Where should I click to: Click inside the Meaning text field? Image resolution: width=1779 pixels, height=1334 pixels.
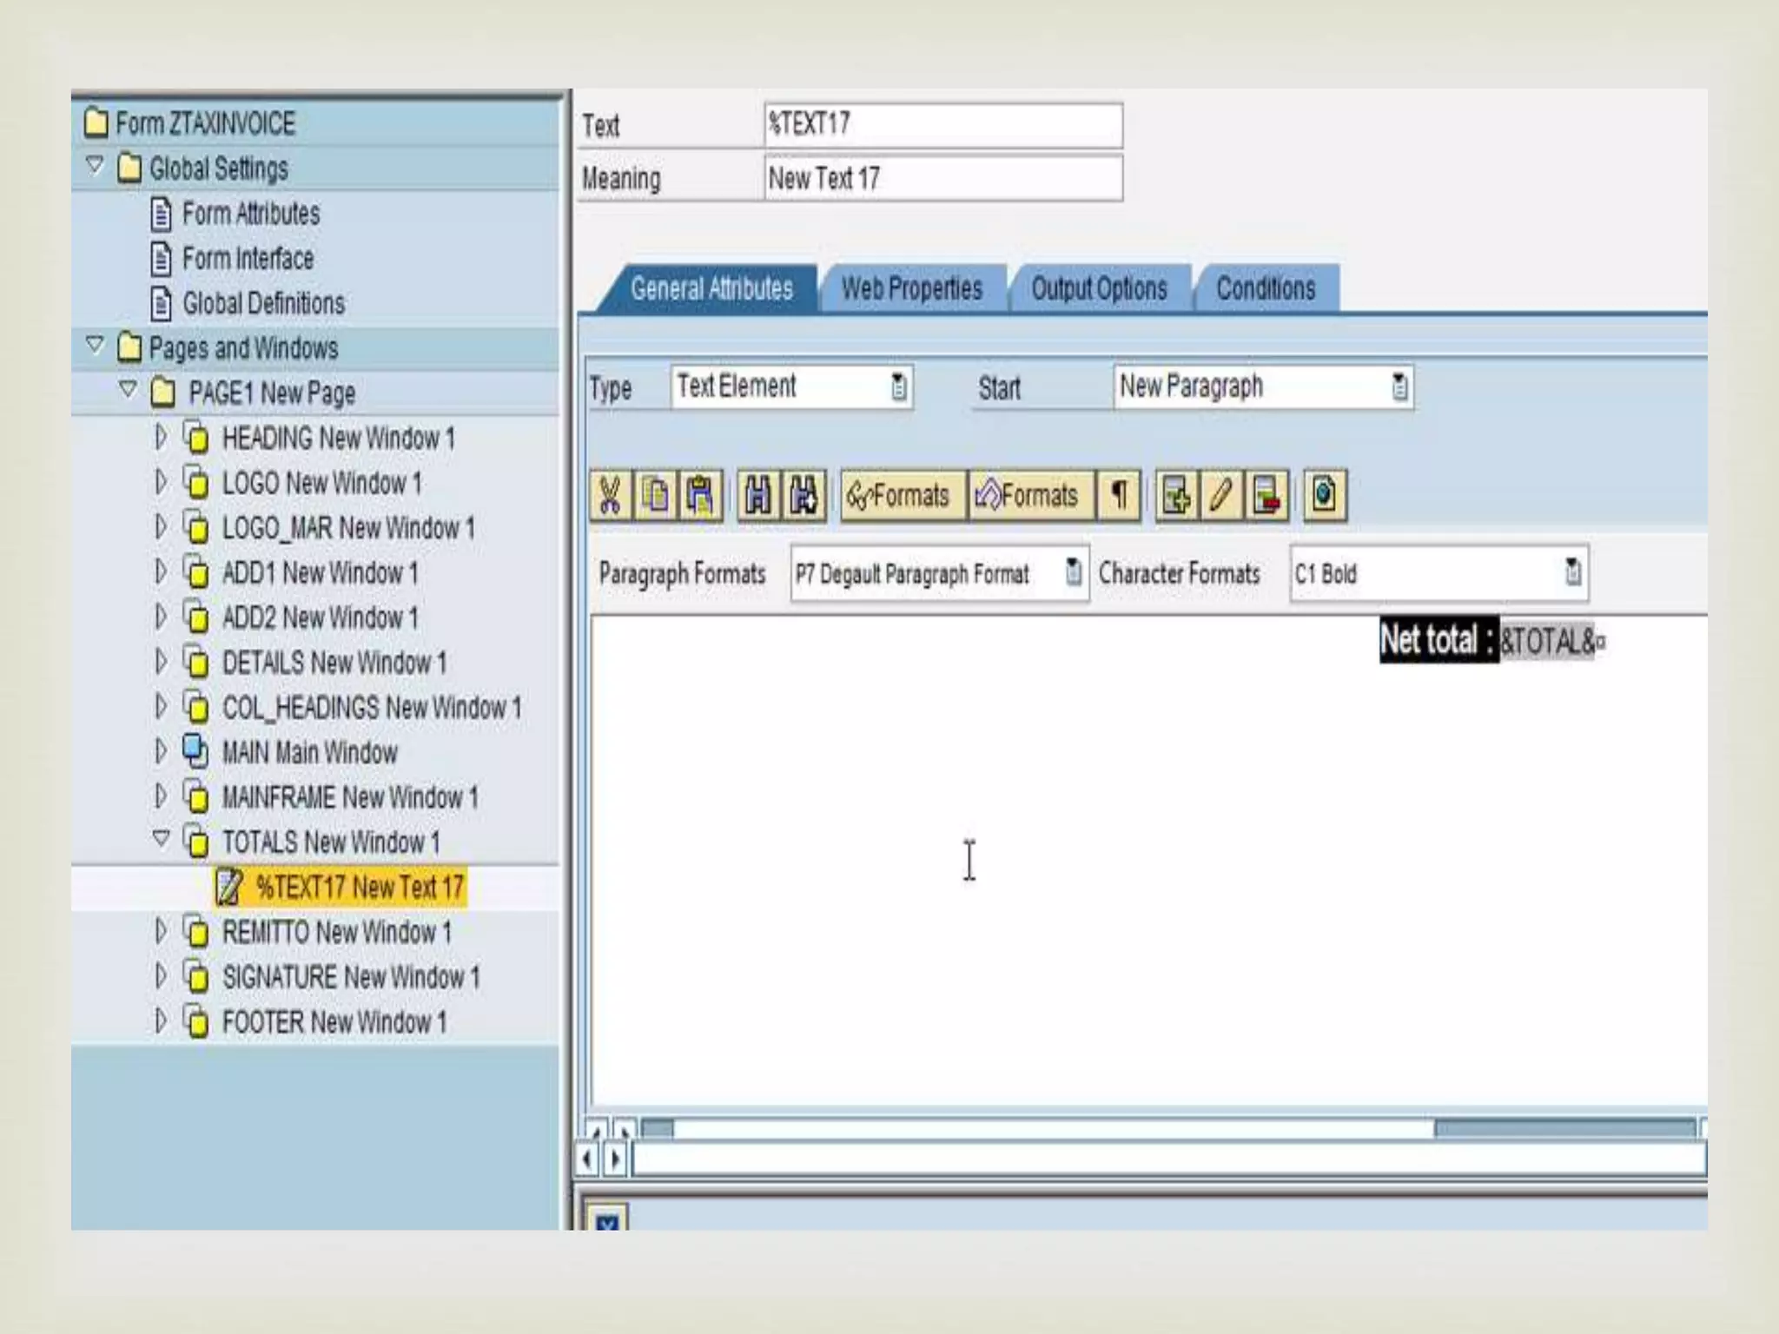tap(942, 179)
